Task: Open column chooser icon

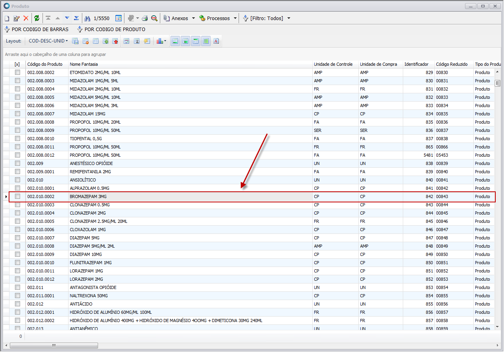Action: (126, 41)
